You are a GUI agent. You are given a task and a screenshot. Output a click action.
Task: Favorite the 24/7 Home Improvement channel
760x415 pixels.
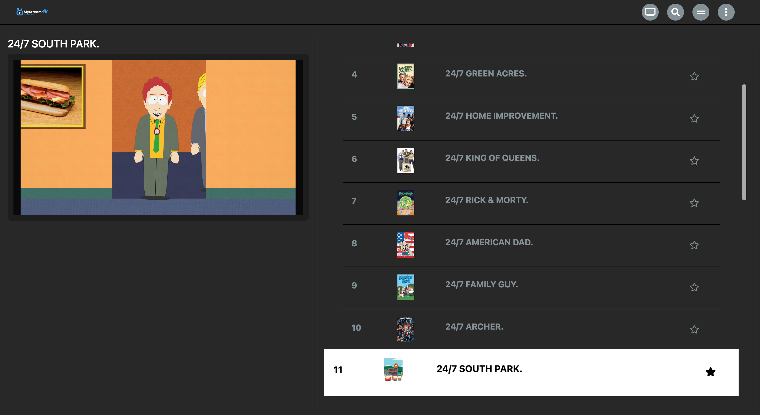[x=694, y=118]
